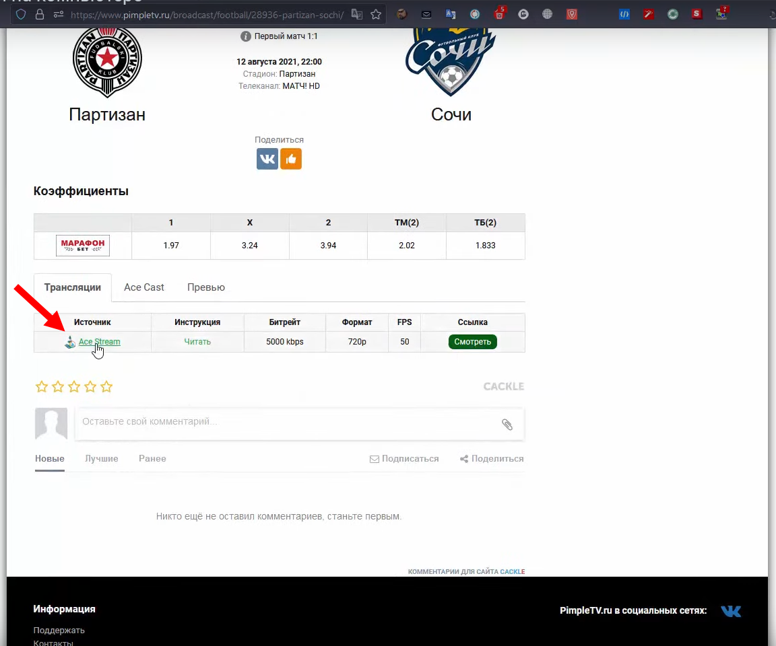Viewport: 776px width, 646px height.
Task: Click the green refresh circle extension icon
Action: coord(672,14)
